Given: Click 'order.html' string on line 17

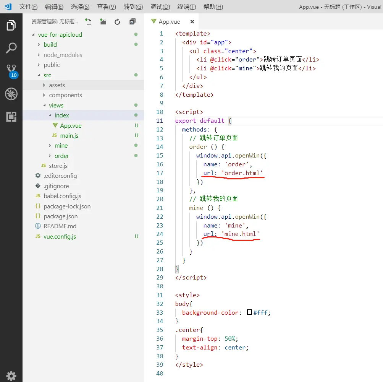Looking at the screenshot, I should tap(242, 173).
